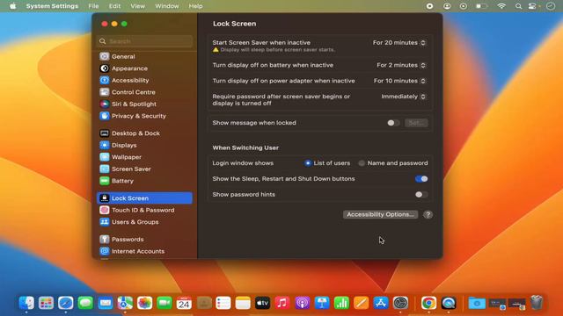
Task: Select List of users radio button
Action: pos(308,163)
